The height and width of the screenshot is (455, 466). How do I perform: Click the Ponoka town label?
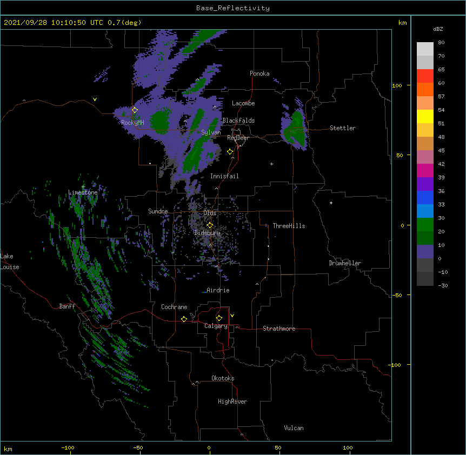click(259, 73)
